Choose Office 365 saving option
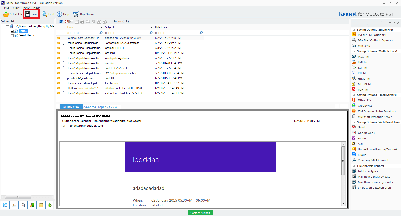 (x=361, y=100)
